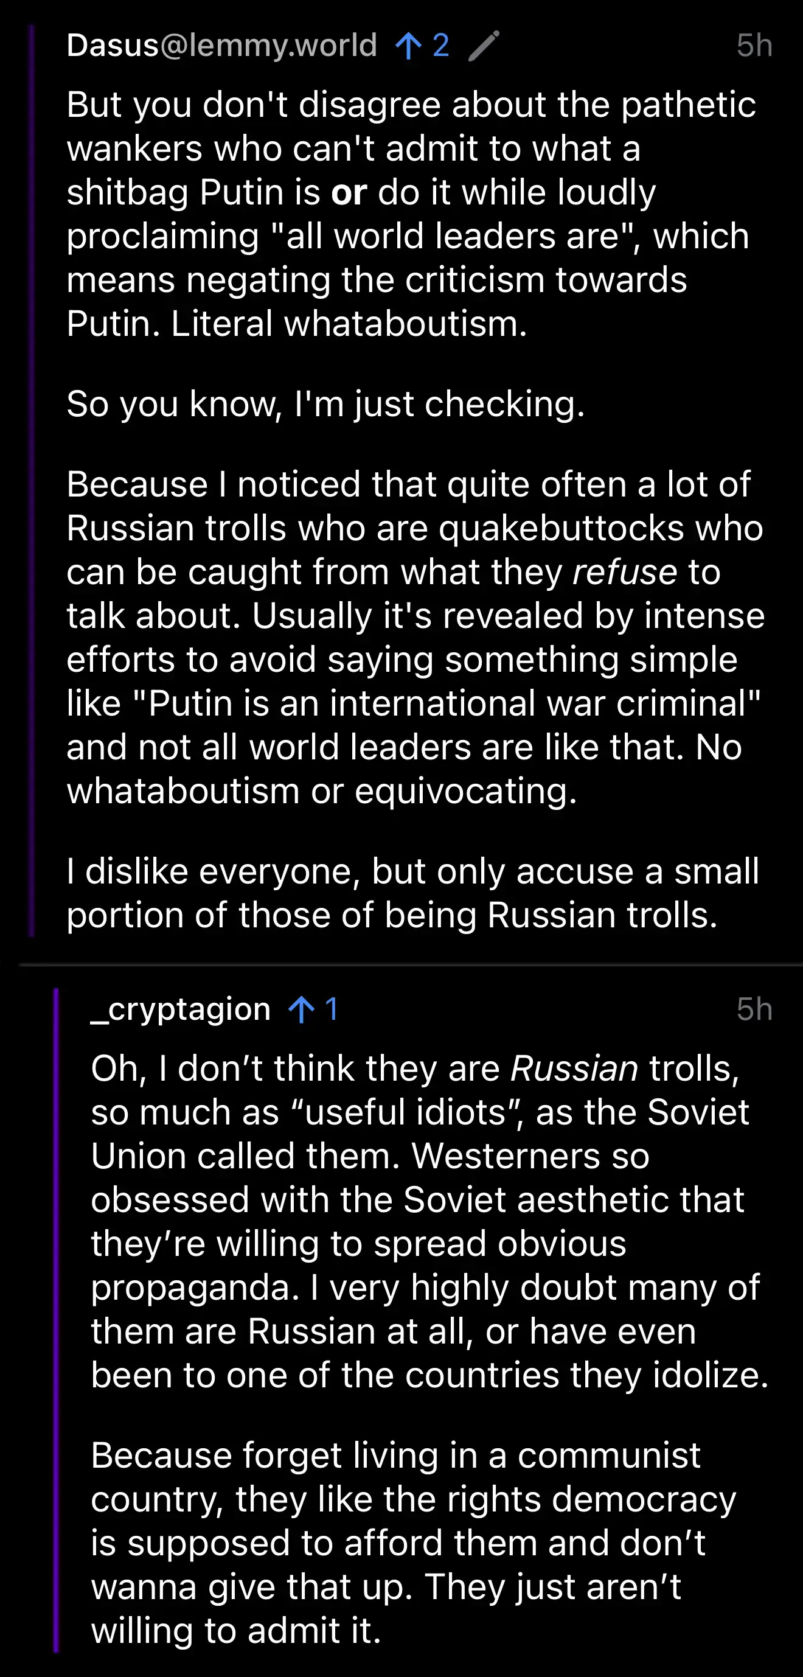
Task: Tap the italic word 'Russian' in _cryptagion's reply
Action: pos(575,1069)
